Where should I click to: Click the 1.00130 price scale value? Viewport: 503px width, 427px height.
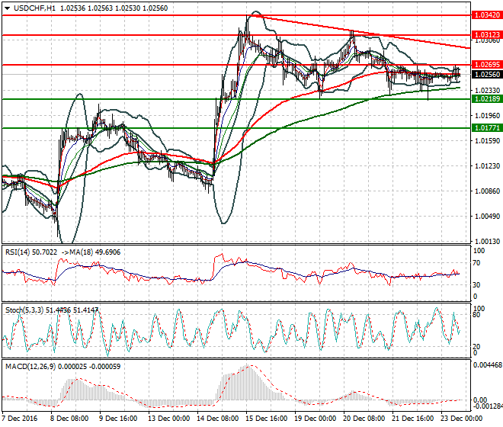487,242
